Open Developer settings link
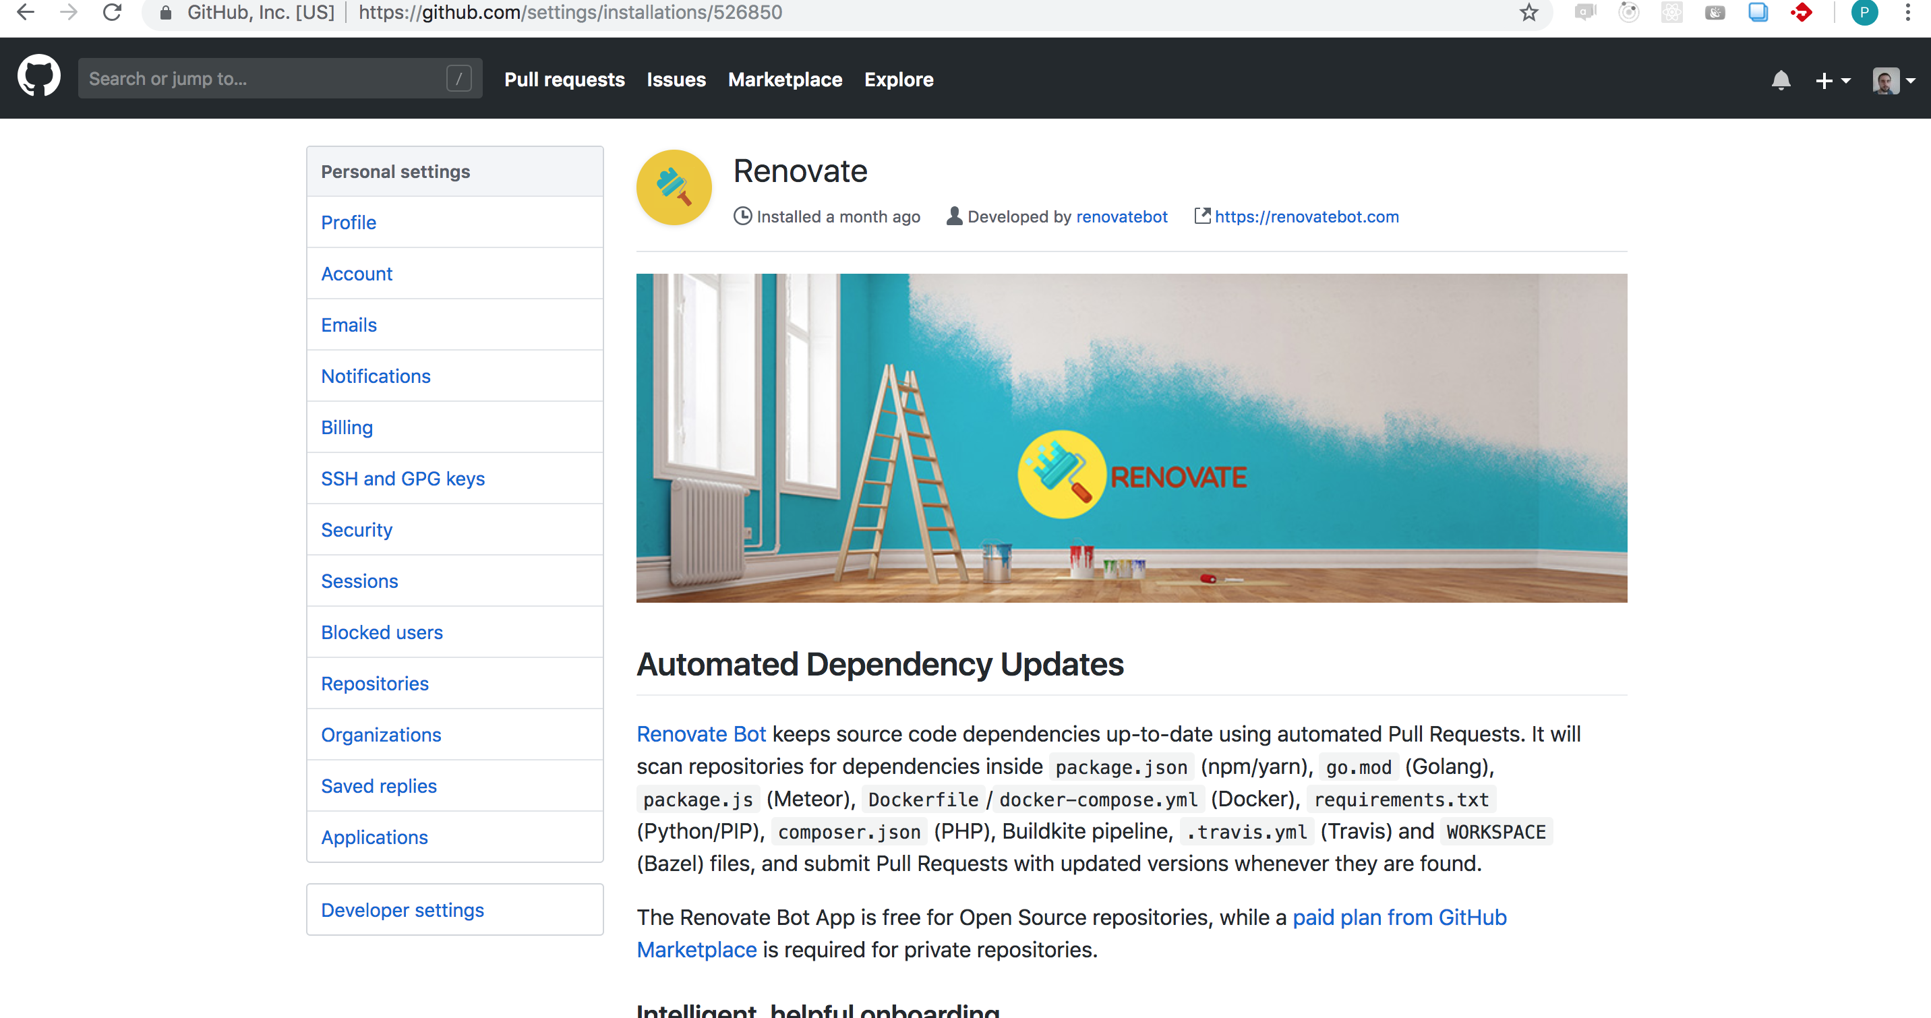This screenshot has width=1931, height=1018. 402,909
